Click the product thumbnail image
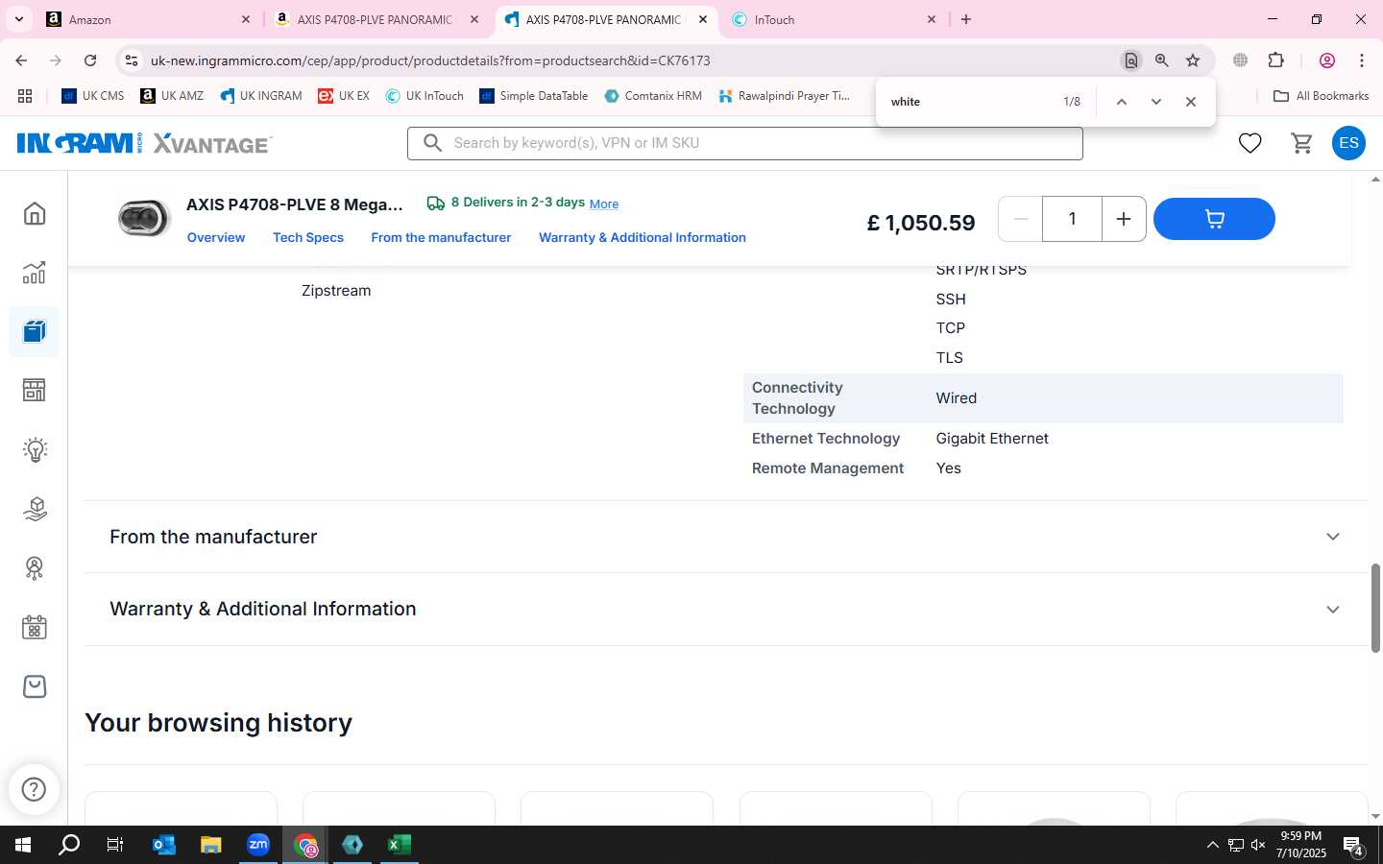The width and height of the screenshot is (1383, 864). coord(144,219)
